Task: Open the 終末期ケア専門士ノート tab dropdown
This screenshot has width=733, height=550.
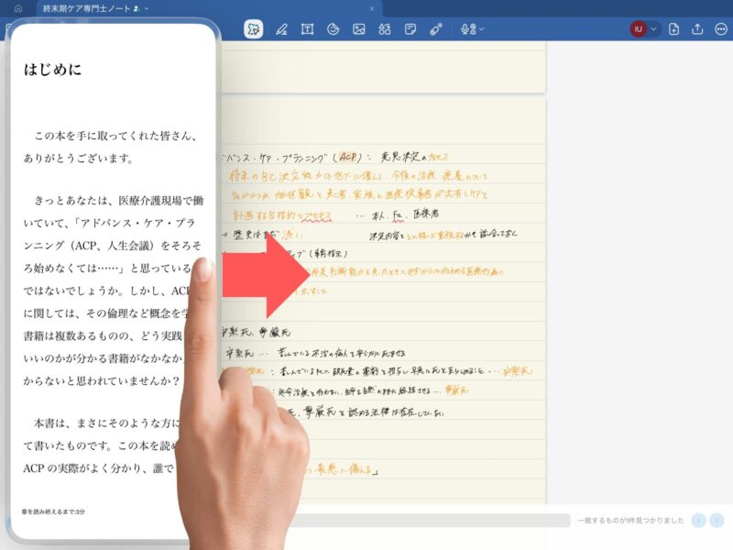Action: click(147, 8)
